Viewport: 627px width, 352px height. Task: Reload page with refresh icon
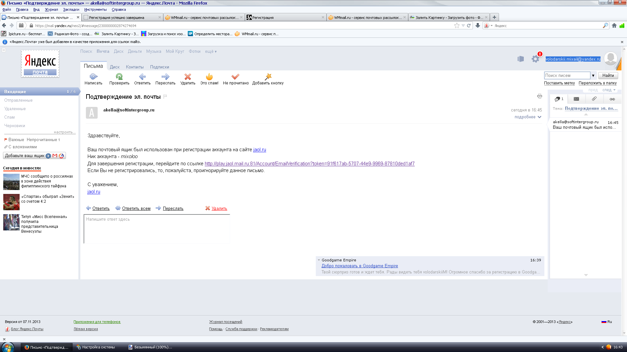coord(469,25)
